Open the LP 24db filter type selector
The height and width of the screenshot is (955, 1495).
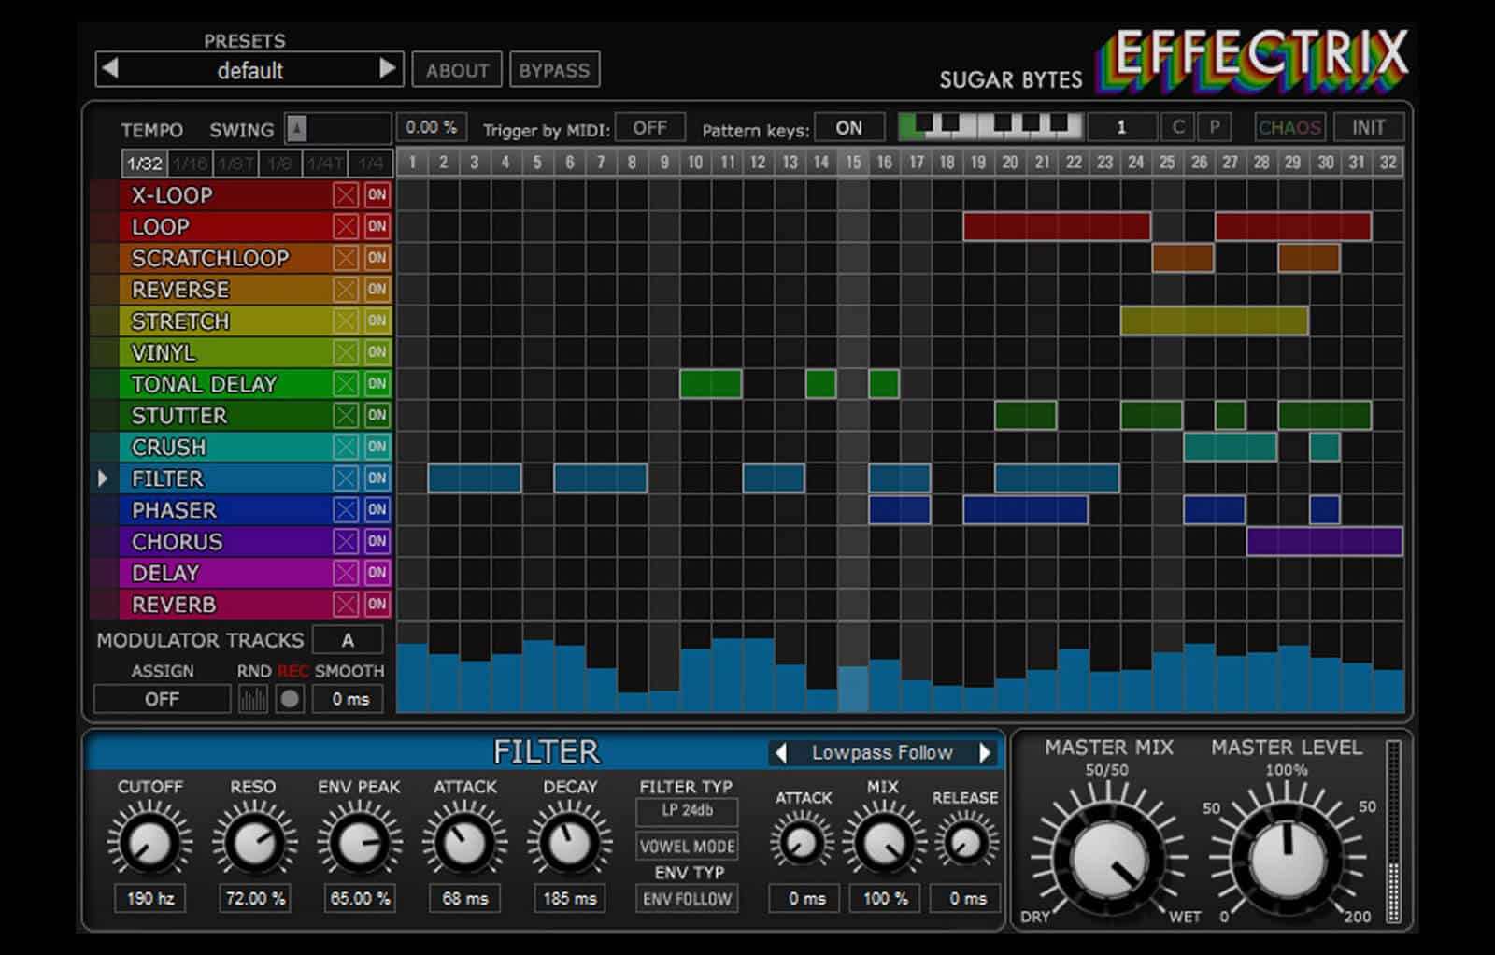(687, 811)
